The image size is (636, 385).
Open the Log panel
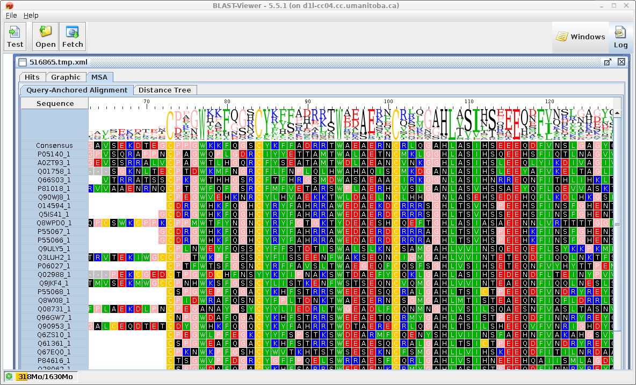click(x=620, y=37)
